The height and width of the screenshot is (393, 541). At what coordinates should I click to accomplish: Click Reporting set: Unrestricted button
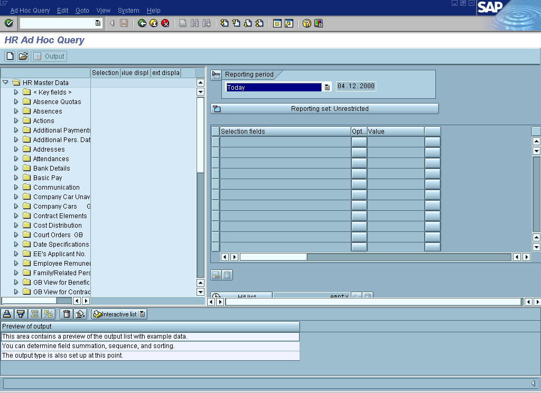[325, 109]
